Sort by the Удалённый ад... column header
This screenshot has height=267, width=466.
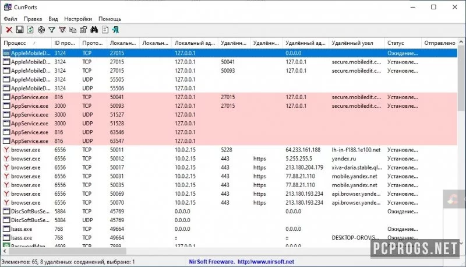tap(305, 43)
